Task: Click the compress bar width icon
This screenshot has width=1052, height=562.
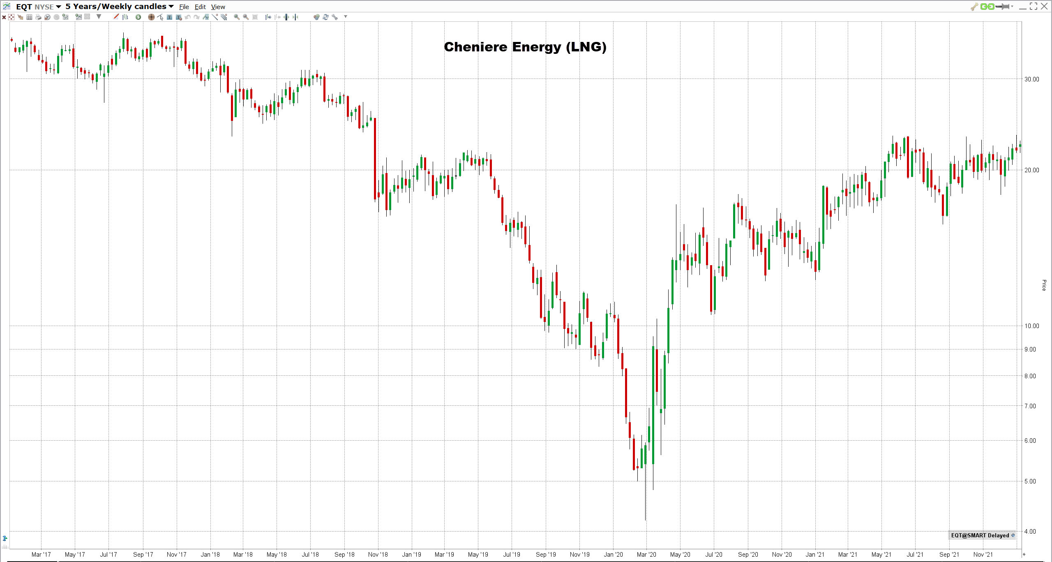Action: point(295,17)
